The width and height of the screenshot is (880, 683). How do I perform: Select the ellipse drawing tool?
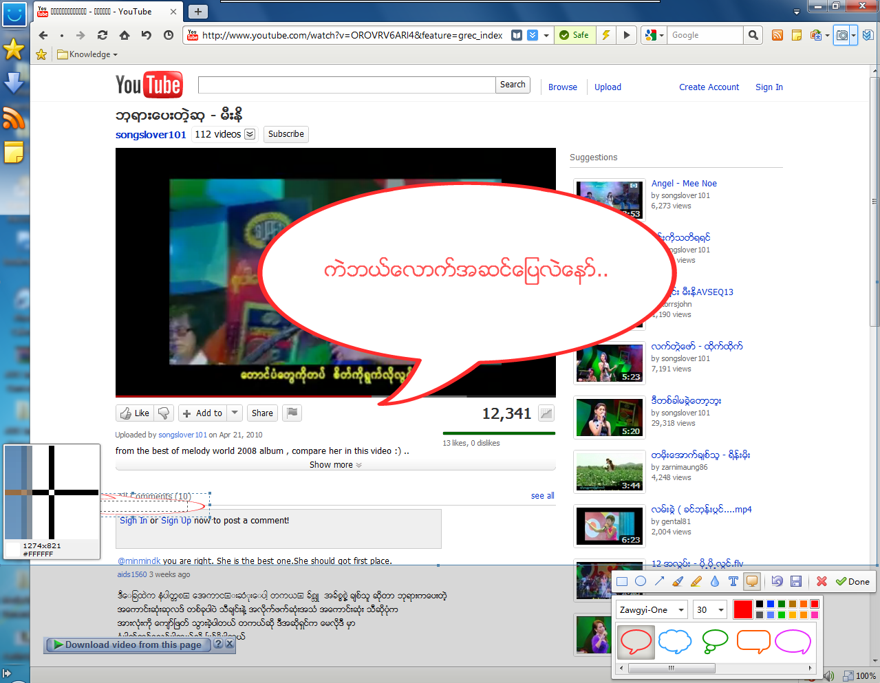[x=641, y=581]
